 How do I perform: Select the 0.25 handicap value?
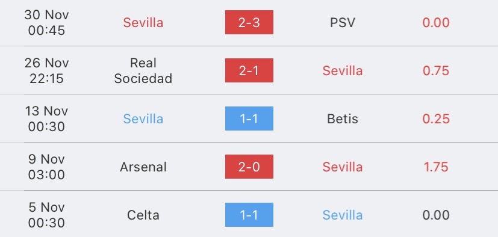coord(436,118)
